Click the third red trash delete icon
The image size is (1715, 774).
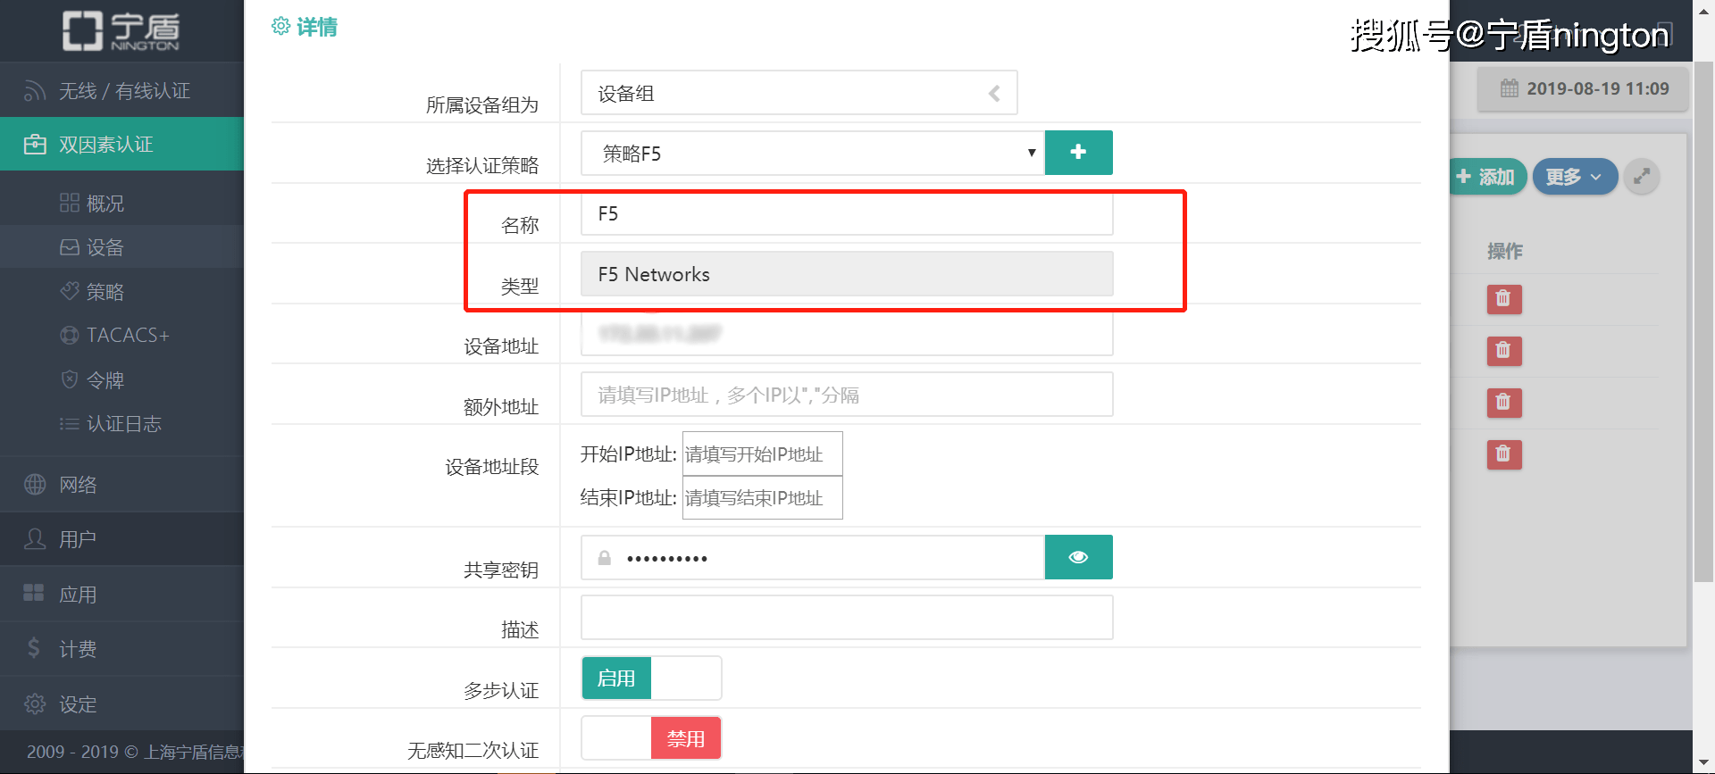pos(1504,403)
